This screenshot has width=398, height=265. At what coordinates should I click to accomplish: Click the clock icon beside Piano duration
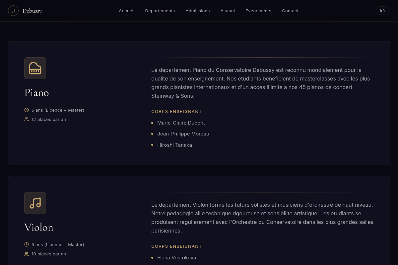click(27, 110)
